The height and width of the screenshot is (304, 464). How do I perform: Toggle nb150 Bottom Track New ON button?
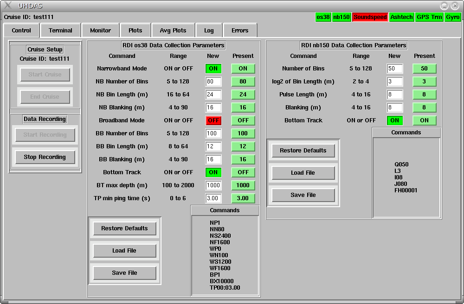coord(395,120)
